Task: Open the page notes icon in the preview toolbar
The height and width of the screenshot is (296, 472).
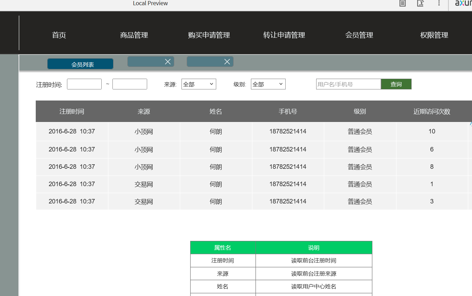Action: (402, 3)
